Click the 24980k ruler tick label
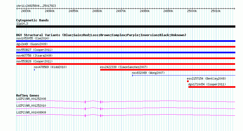243x131 pixels. pos(145,11)
